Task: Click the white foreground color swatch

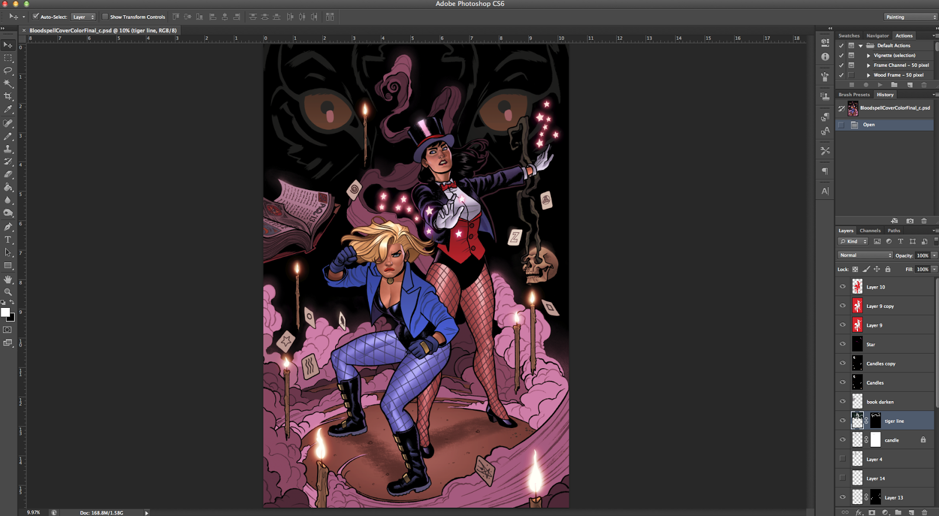Action: tap(5, 313)
